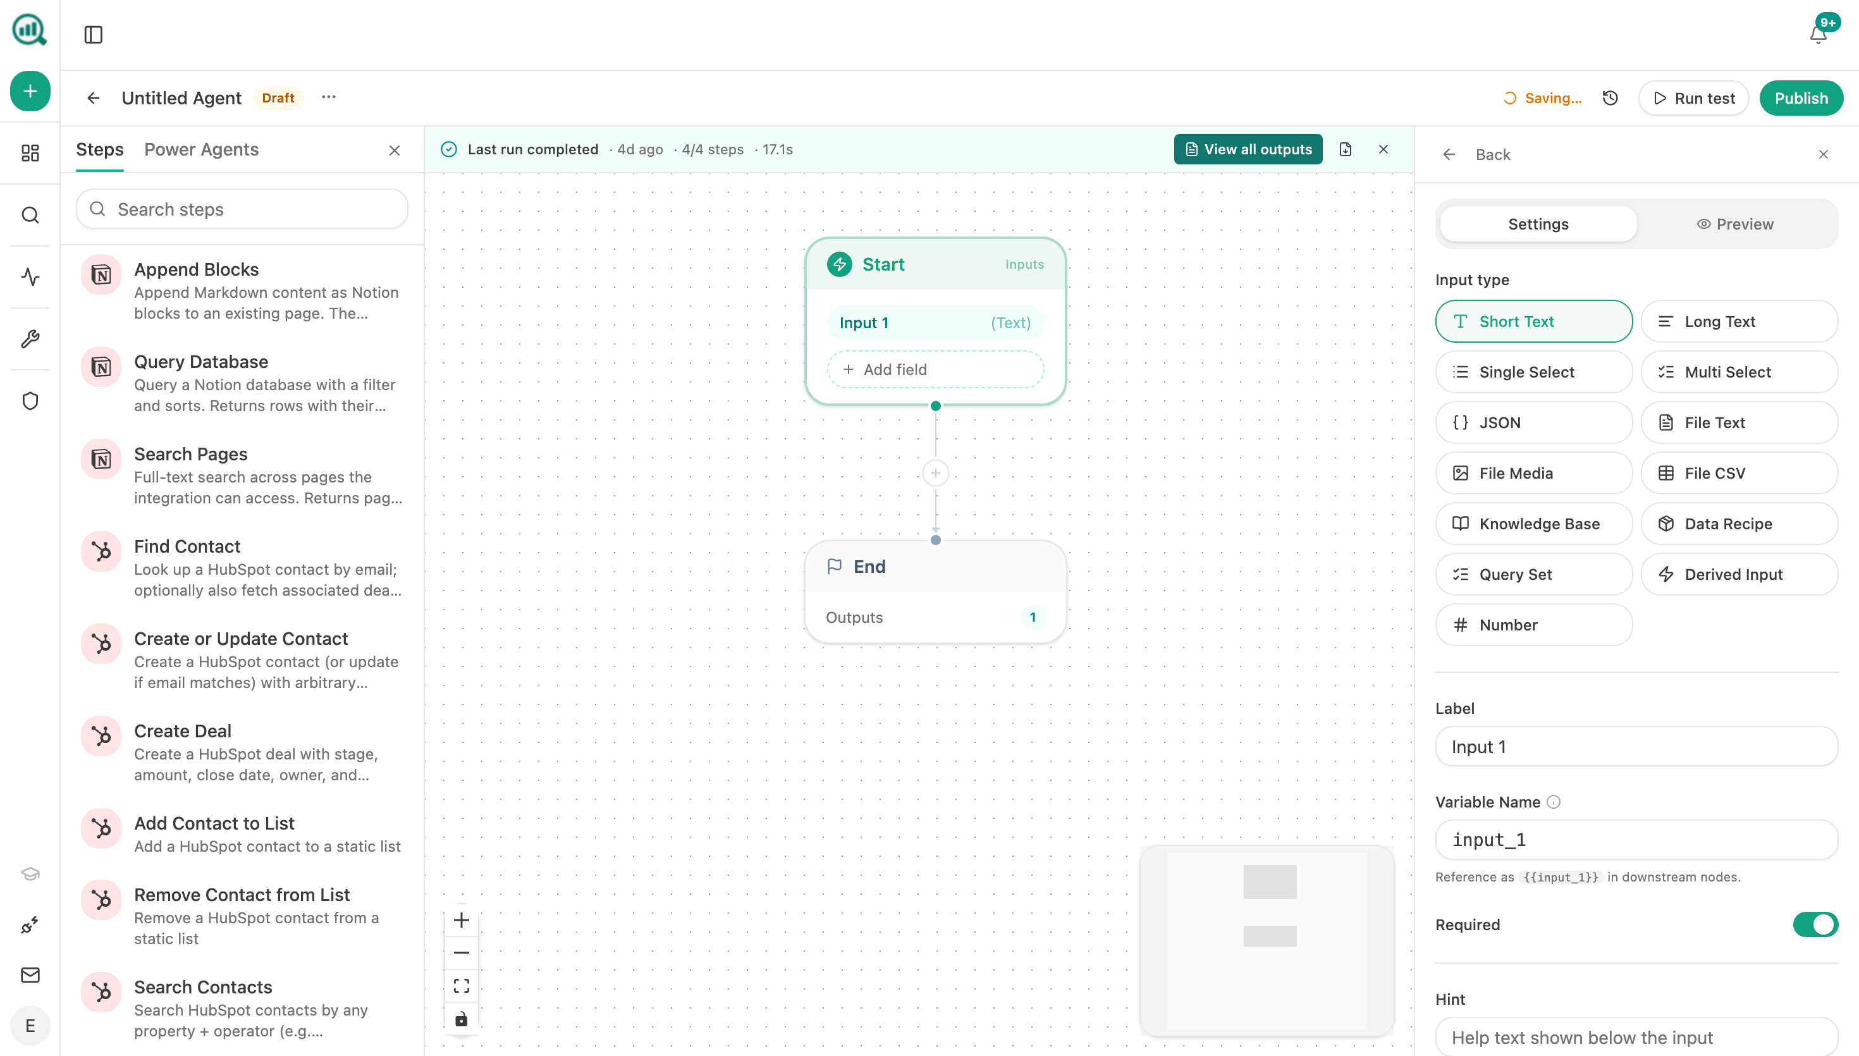1859x1056 pixels.
Task: Click the canvas minimap
Action: click(1267, 941)
